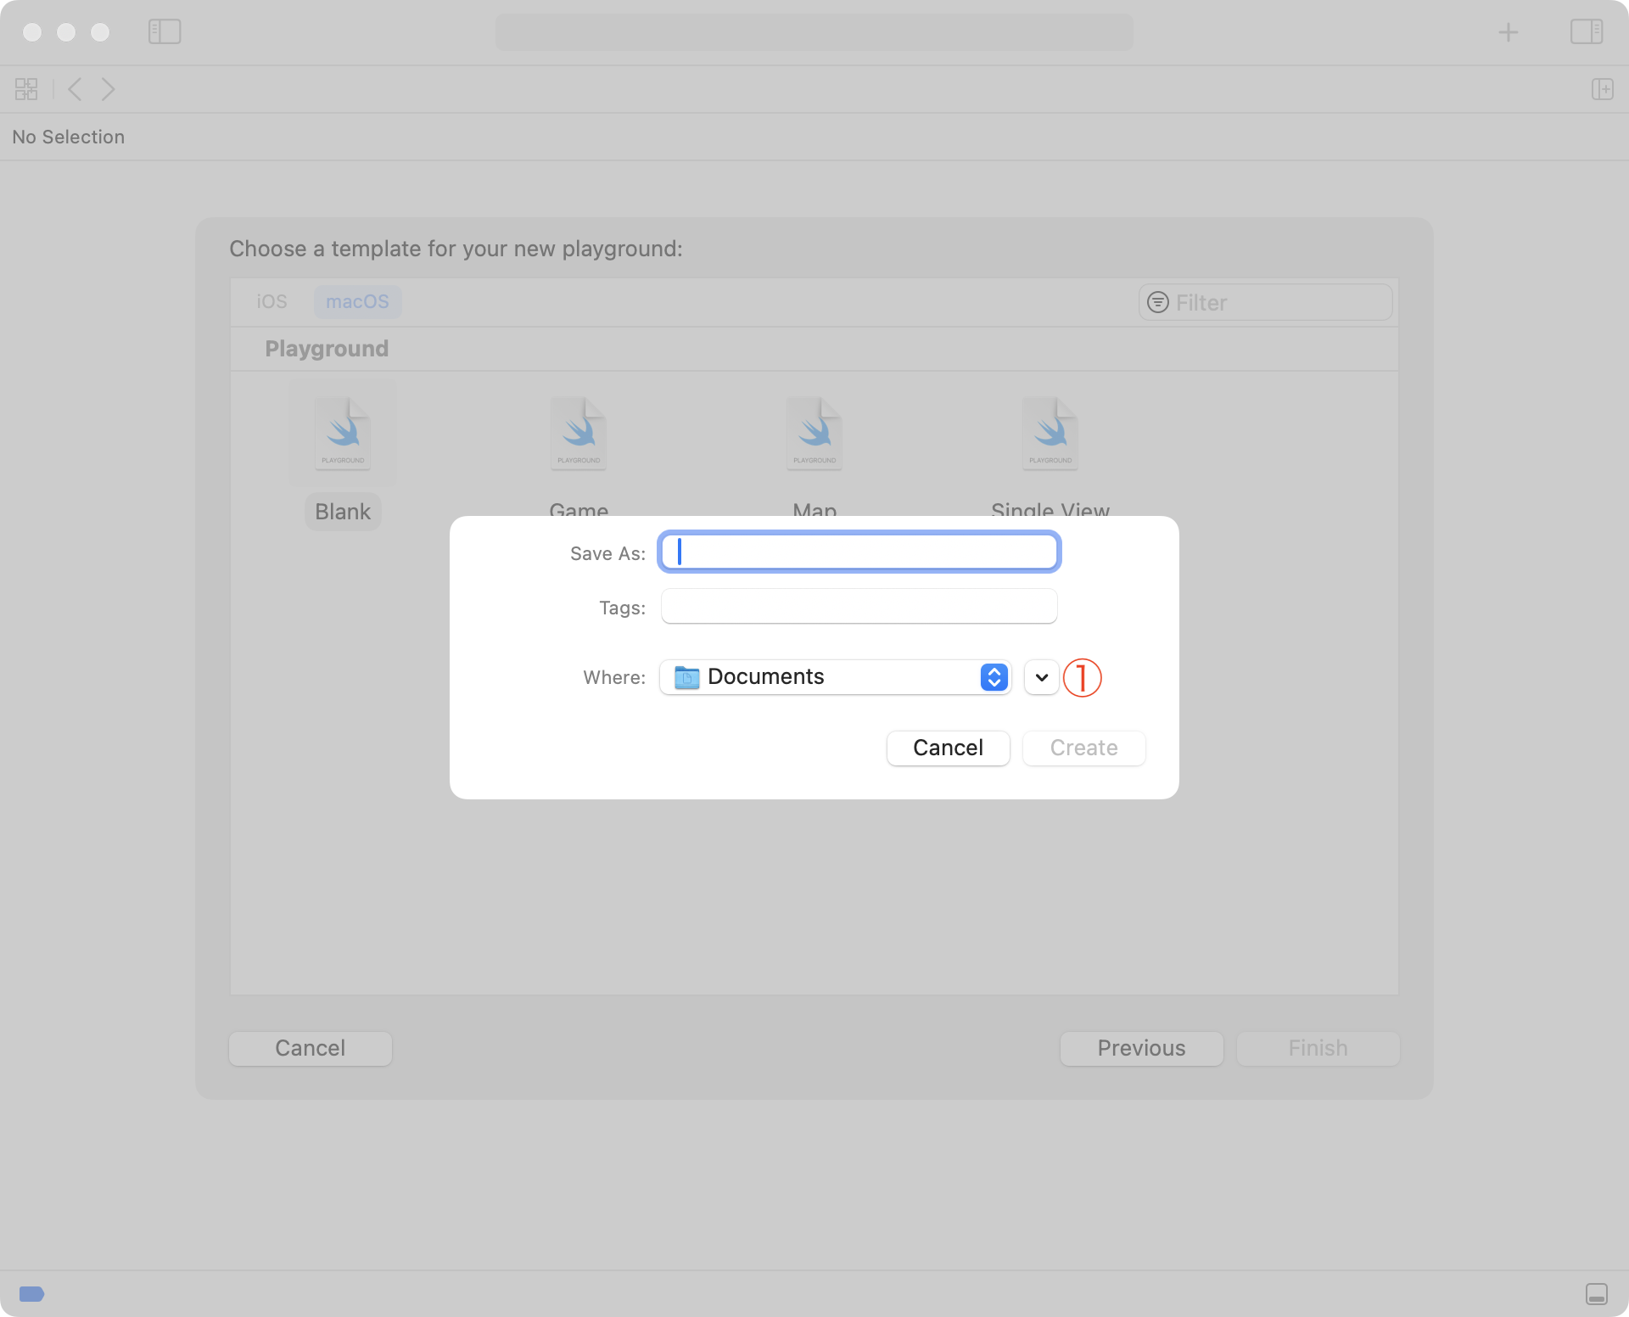Click into the Tags field
The image size is (1629, 1317).
859,607
